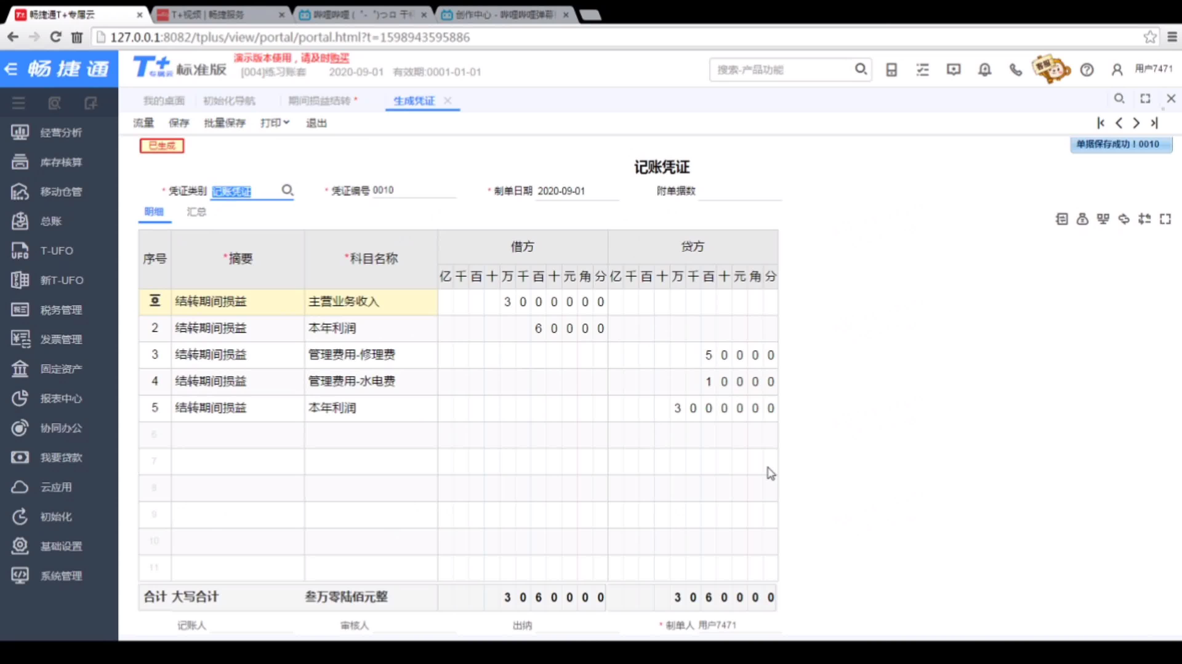The width and height of the screenshot is (1182, 664).
Task: Open 移动仓管 module
Action: coord(46,192)
